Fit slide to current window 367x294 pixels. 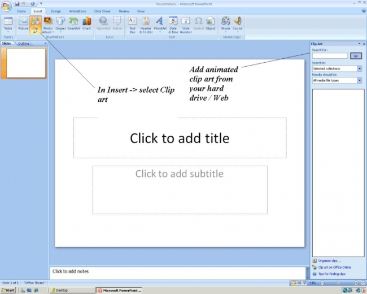coord(363,283)
